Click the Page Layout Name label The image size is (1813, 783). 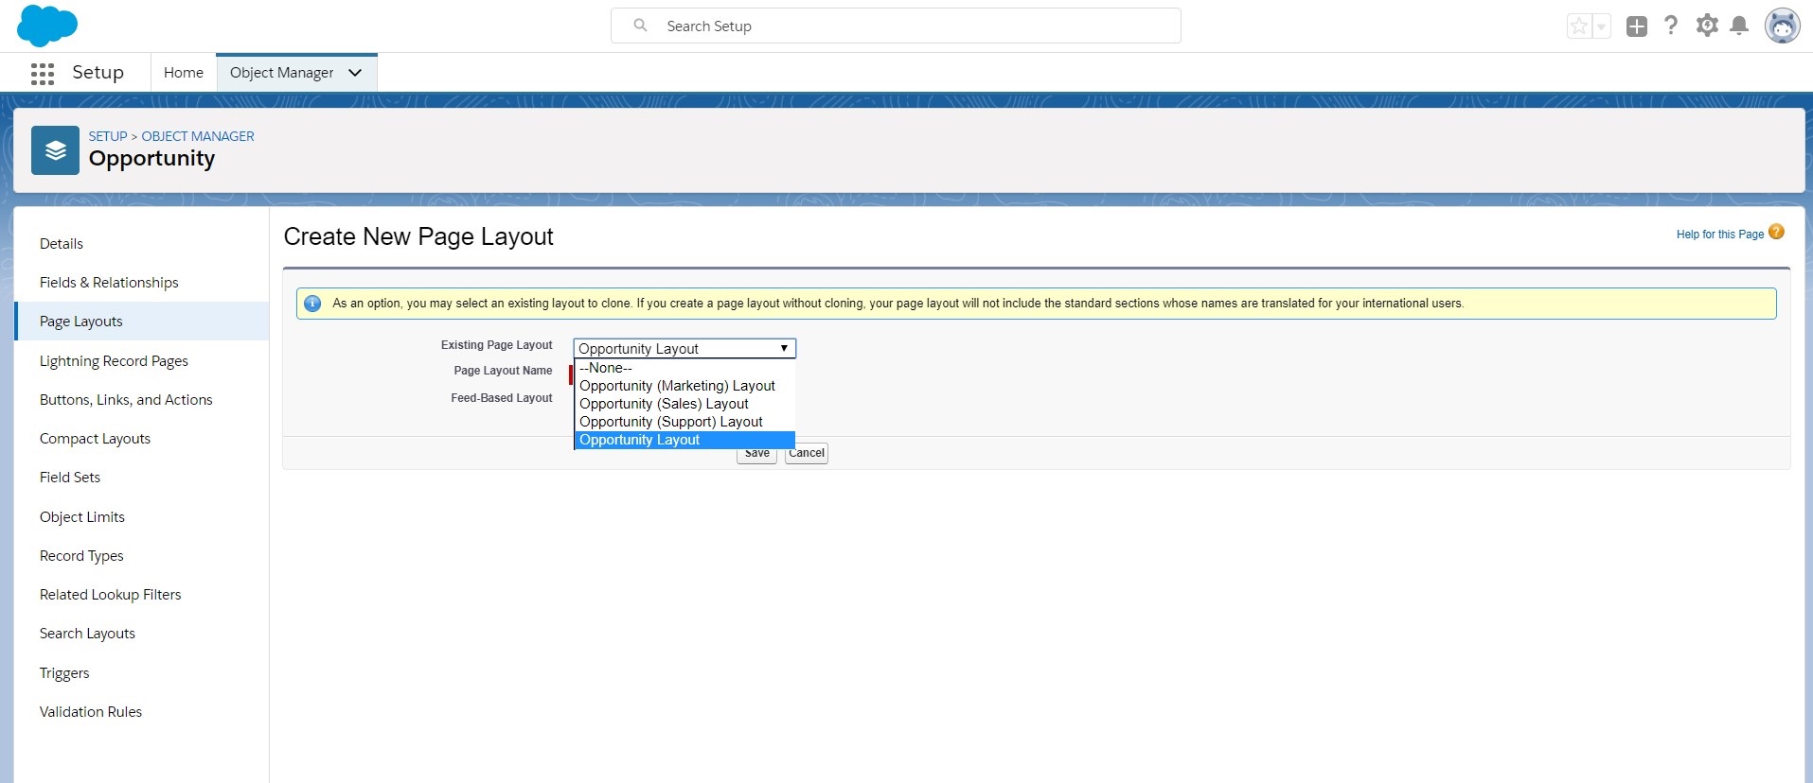(504, 371)
